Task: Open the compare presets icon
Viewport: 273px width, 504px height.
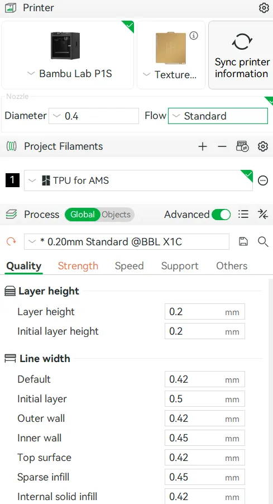Action: pyautogui.click(x=263, y=215)
